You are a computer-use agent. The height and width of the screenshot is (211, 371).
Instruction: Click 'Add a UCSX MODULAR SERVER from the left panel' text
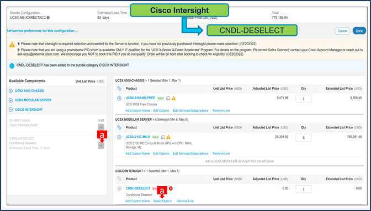(239, 161)
